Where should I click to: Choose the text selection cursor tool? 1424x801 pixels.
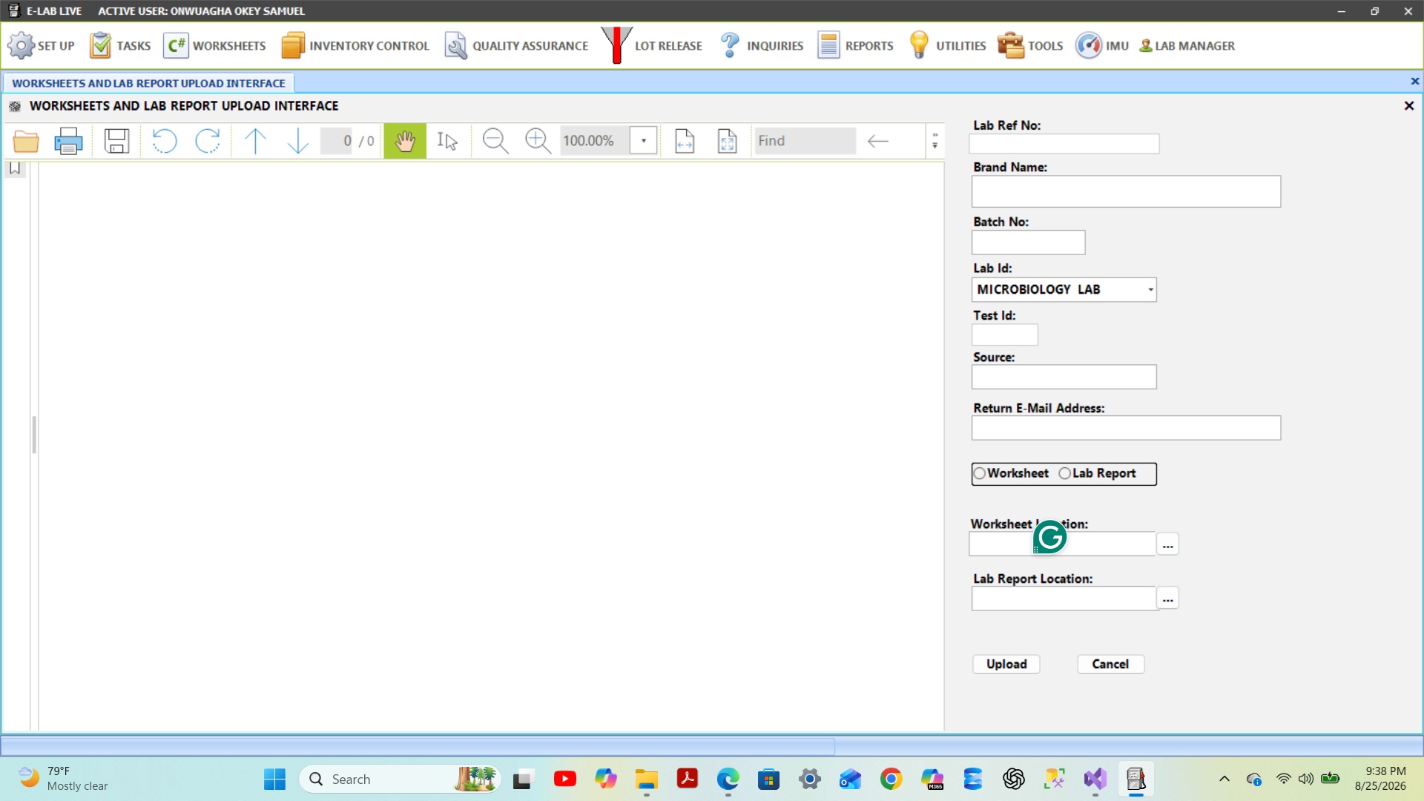[x=447, y=141]
